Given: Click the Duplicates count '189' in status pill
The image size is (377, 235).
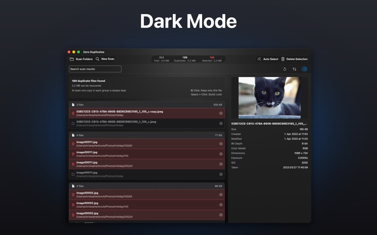Looking at the screenshot, I should coord(185,57).
